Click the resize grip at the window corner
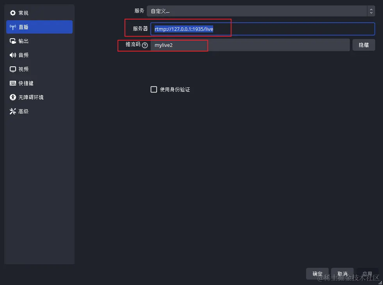 [380, 283]
